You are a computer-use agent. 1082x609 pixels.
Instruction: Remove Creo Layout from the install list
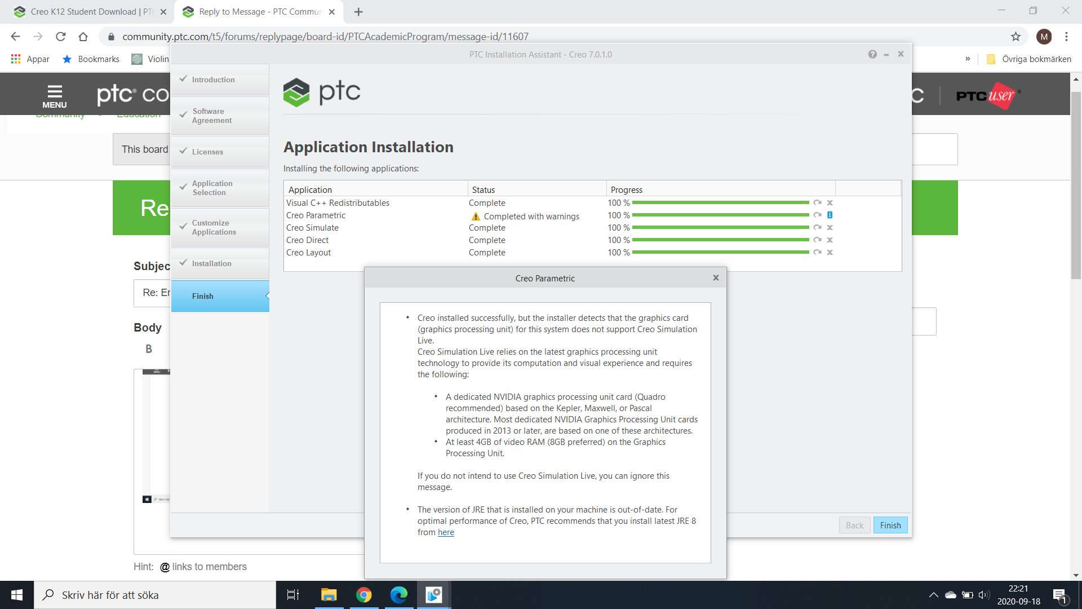(x=830, y=252)
